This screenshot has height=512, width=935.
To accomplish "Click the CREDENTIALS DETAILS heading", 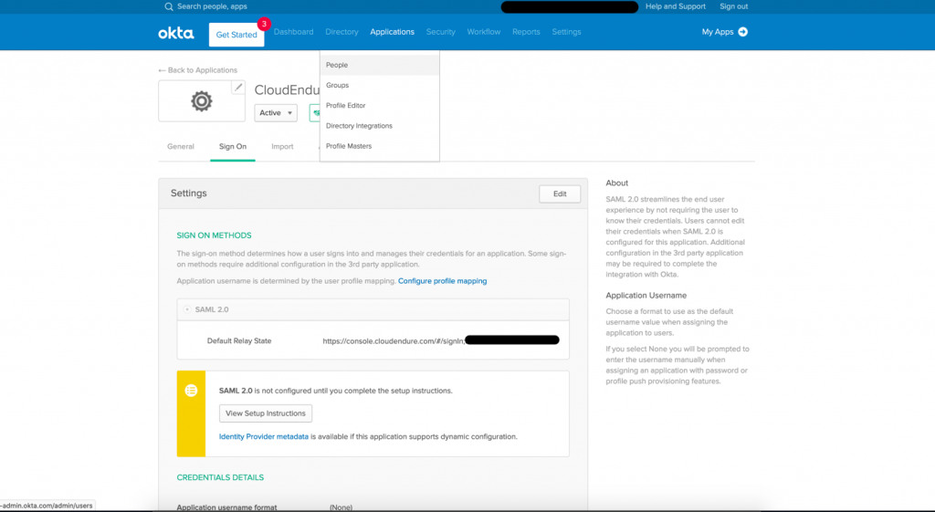I will [220, 477].
